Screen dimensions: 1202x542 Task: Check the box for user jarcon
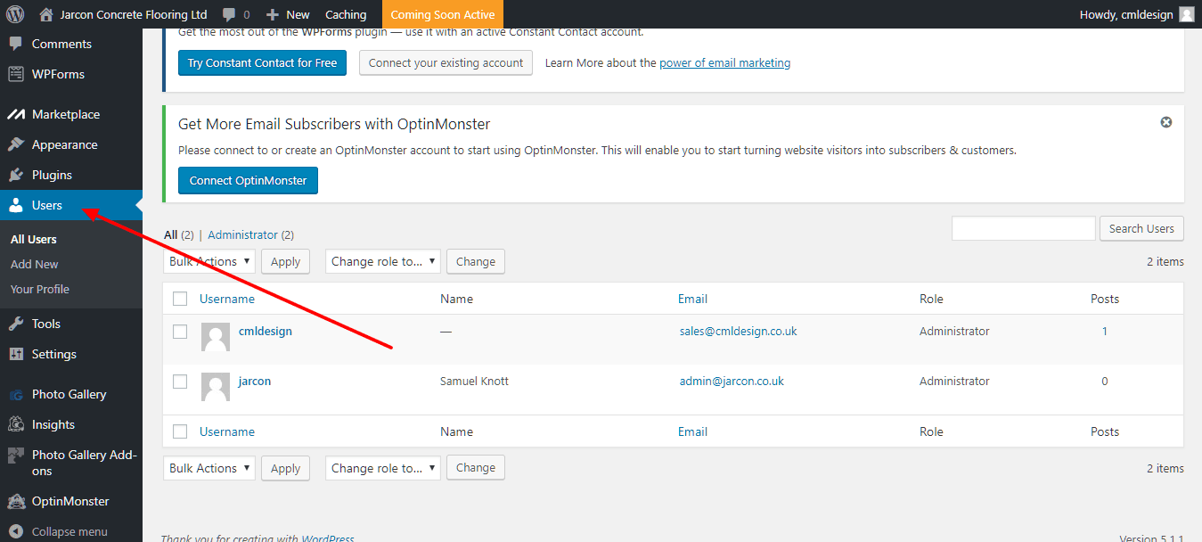(180, 382)
